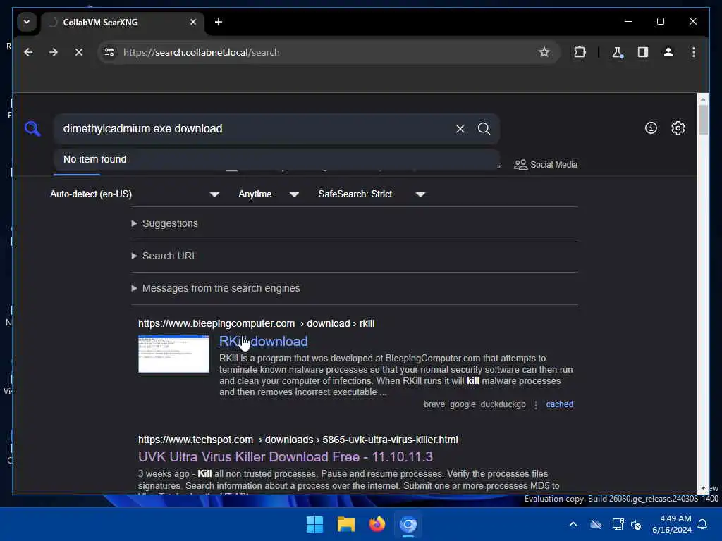Open the techspot.com result URL

(x=298, y=440)
